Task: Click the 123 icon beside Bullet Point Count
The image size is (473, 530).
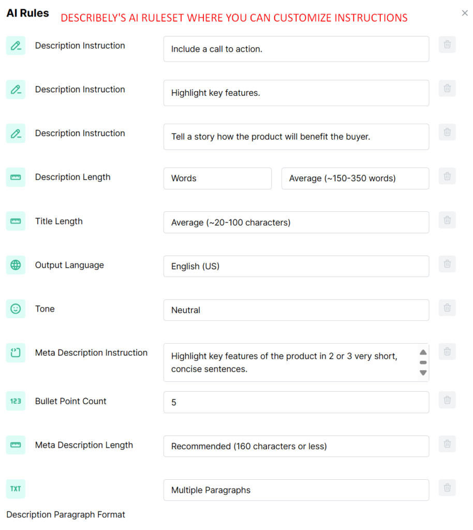Action: pos(16,401)
